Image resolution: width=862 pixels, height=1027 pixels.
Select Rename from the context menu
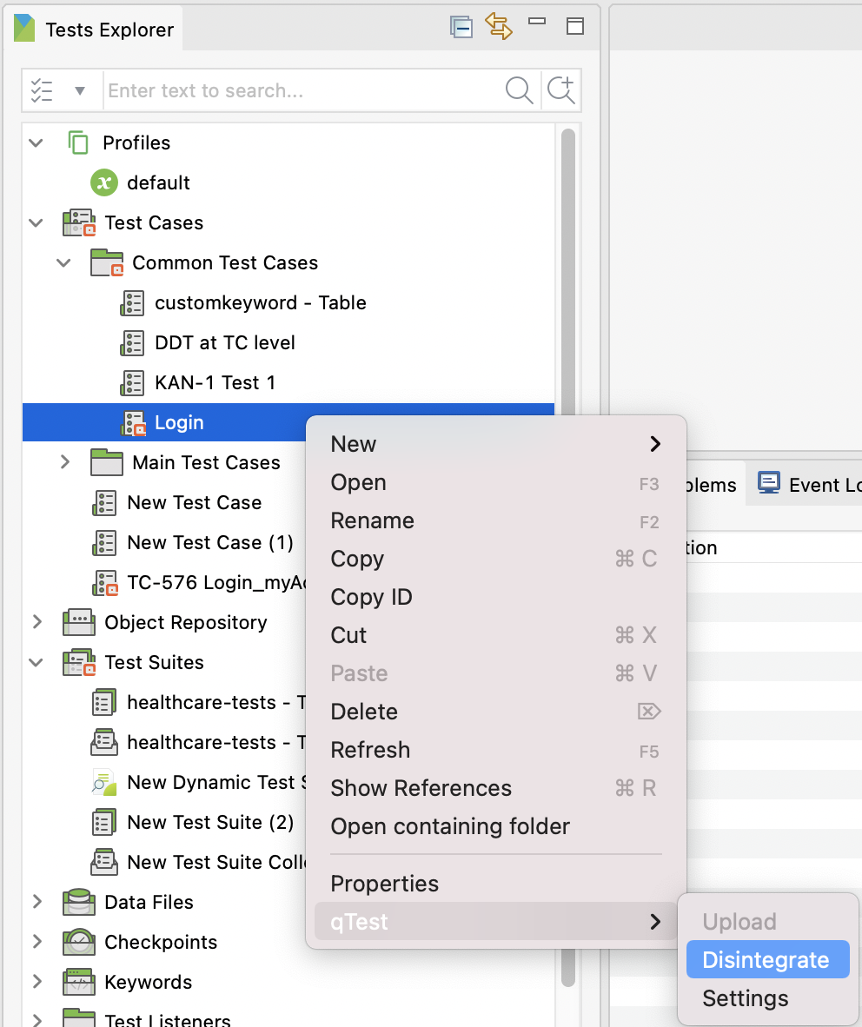coord(372,520)
